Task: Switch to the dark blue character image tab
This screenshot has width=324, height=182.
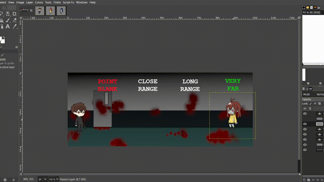Action: pyautogui.click(x=61, y=11)
